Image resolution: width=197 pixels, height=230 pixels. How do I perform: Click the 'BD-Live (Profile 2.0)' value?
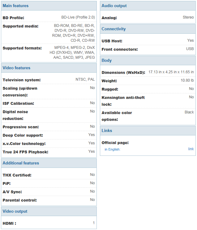click(x=78, y=17)
